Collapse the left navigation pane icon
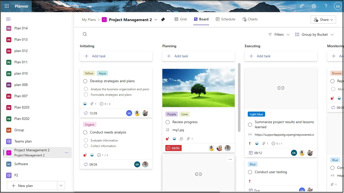This screenshot has height=193, width=344. coord(8,19)
